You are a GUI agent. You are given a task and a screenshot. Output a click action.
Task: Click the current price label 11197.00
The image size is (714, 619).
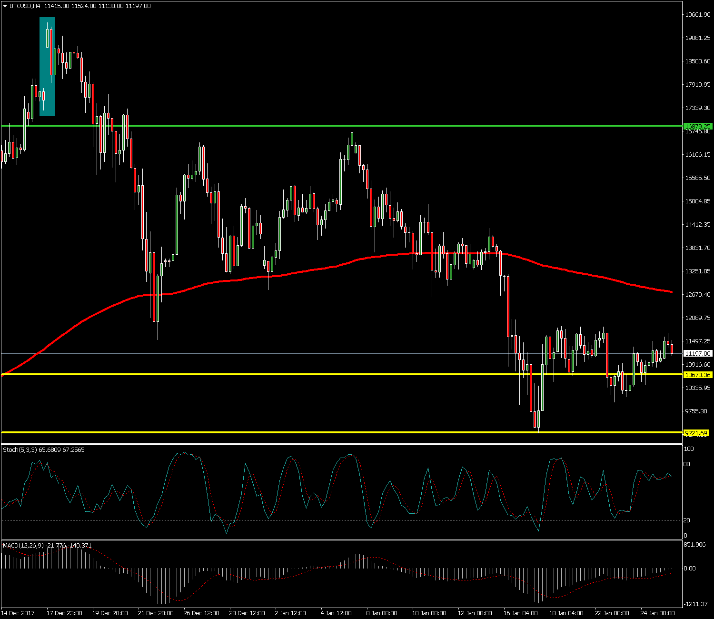click(697, 354)
